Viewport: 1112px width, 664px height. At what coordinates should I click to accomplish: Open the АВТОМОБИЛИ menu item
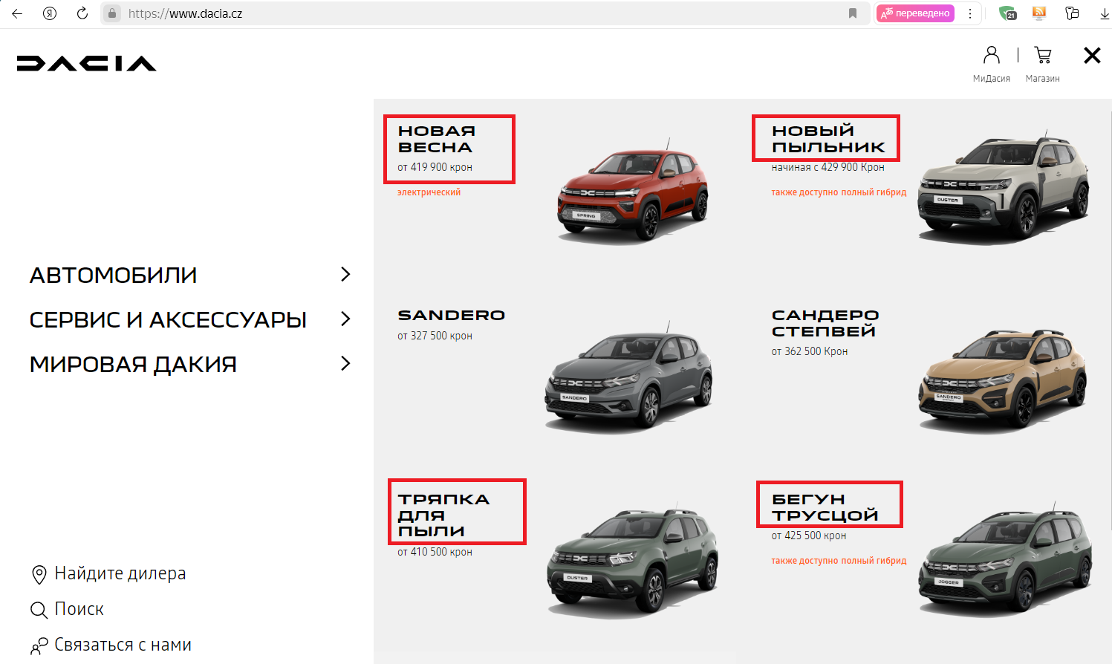[x=114, y=276]
